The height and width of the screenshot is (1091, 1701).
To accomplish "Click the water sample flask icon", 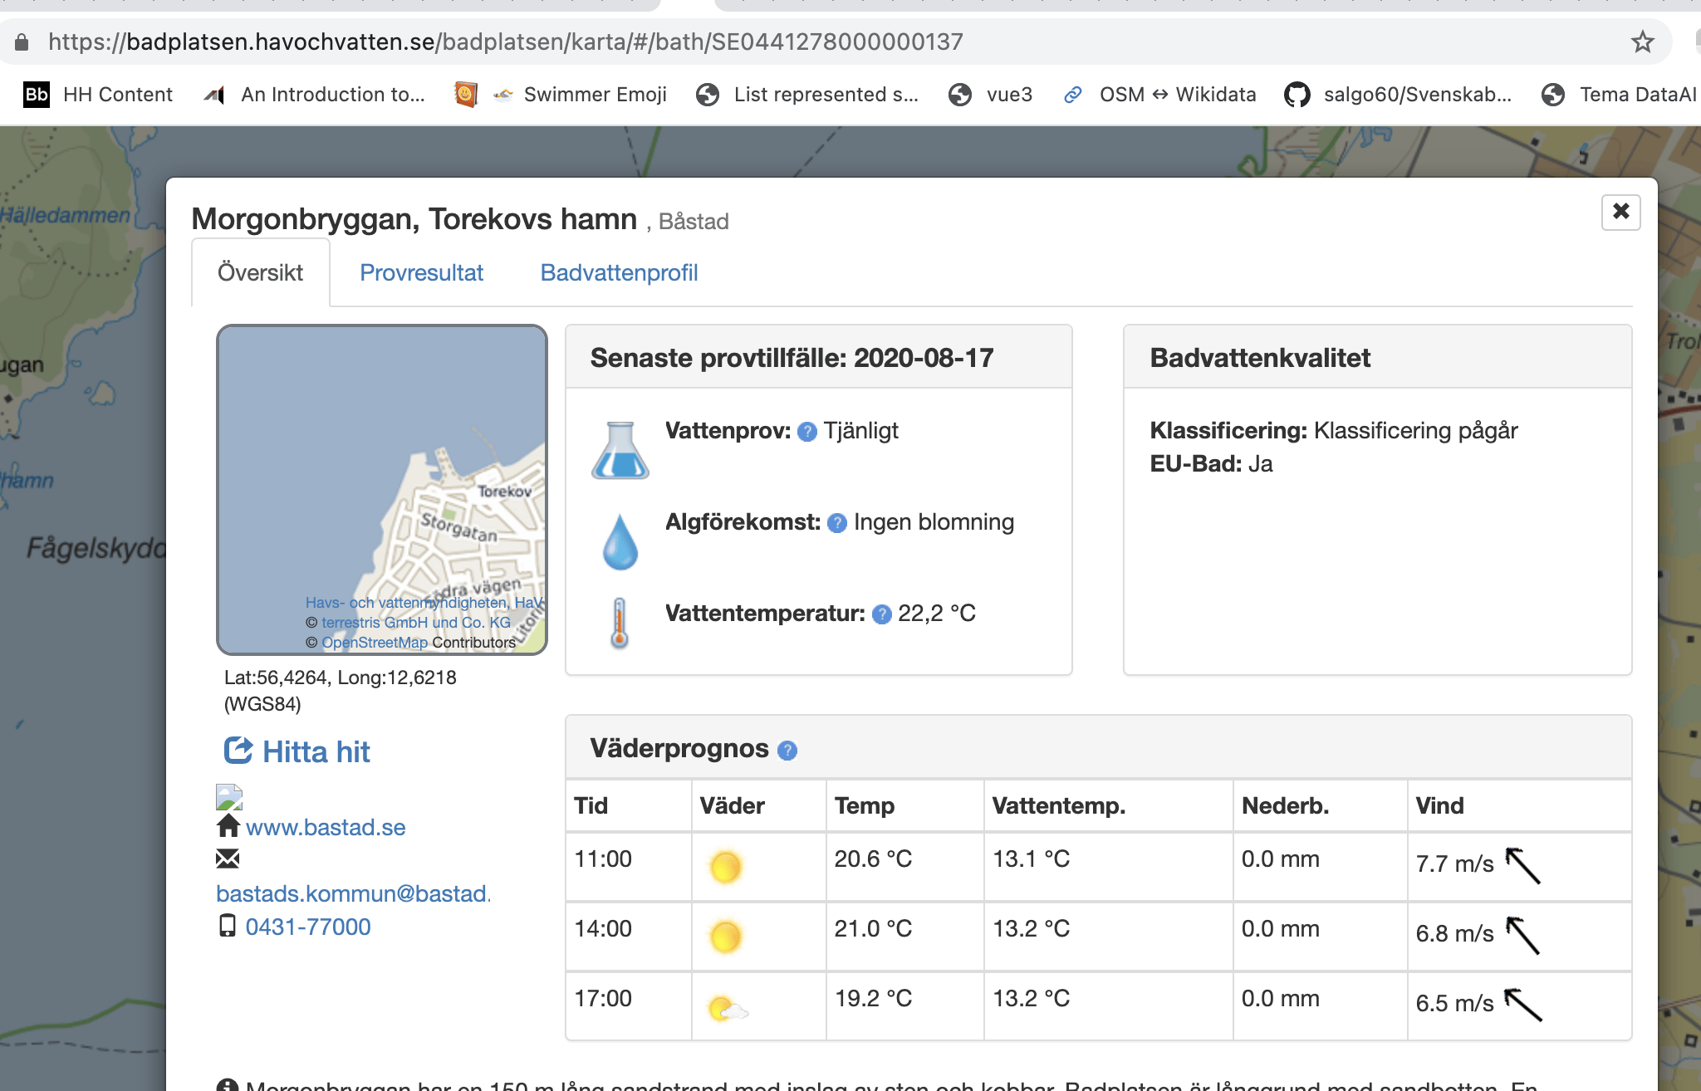I will [620, 450].
